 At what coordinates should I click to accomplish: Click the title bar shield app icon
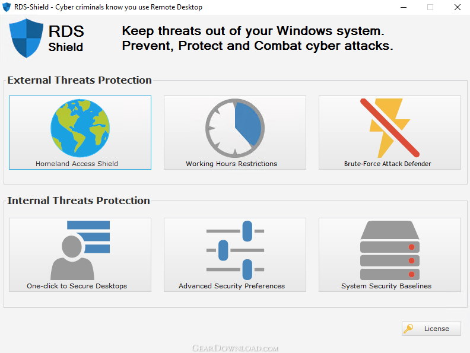[7, 7]
